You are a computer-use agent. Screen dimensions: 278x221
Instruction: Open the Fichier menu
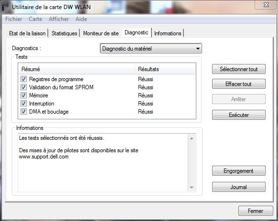14,19
